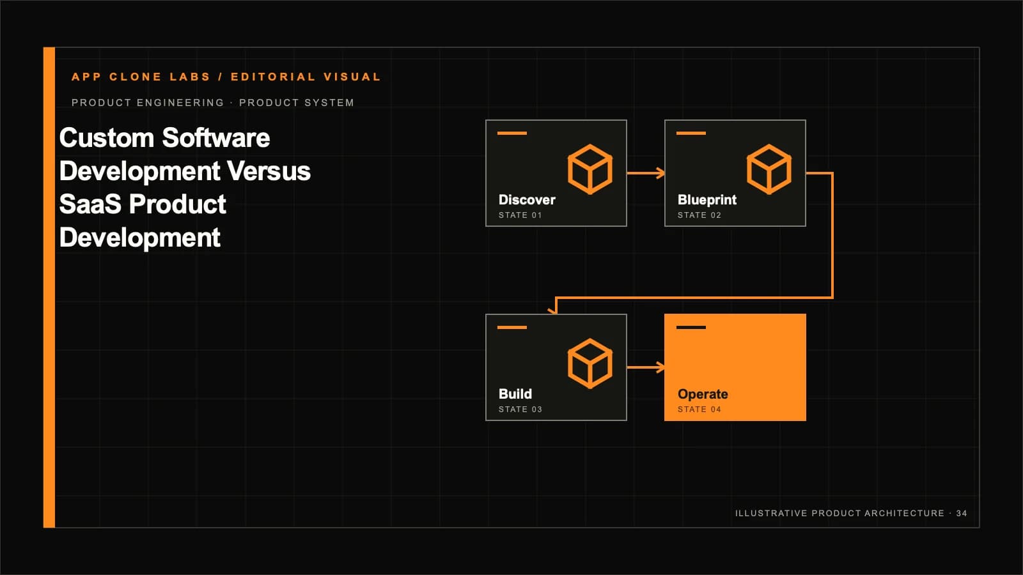
Task: Click the Operate label
Action: point(703,394)
